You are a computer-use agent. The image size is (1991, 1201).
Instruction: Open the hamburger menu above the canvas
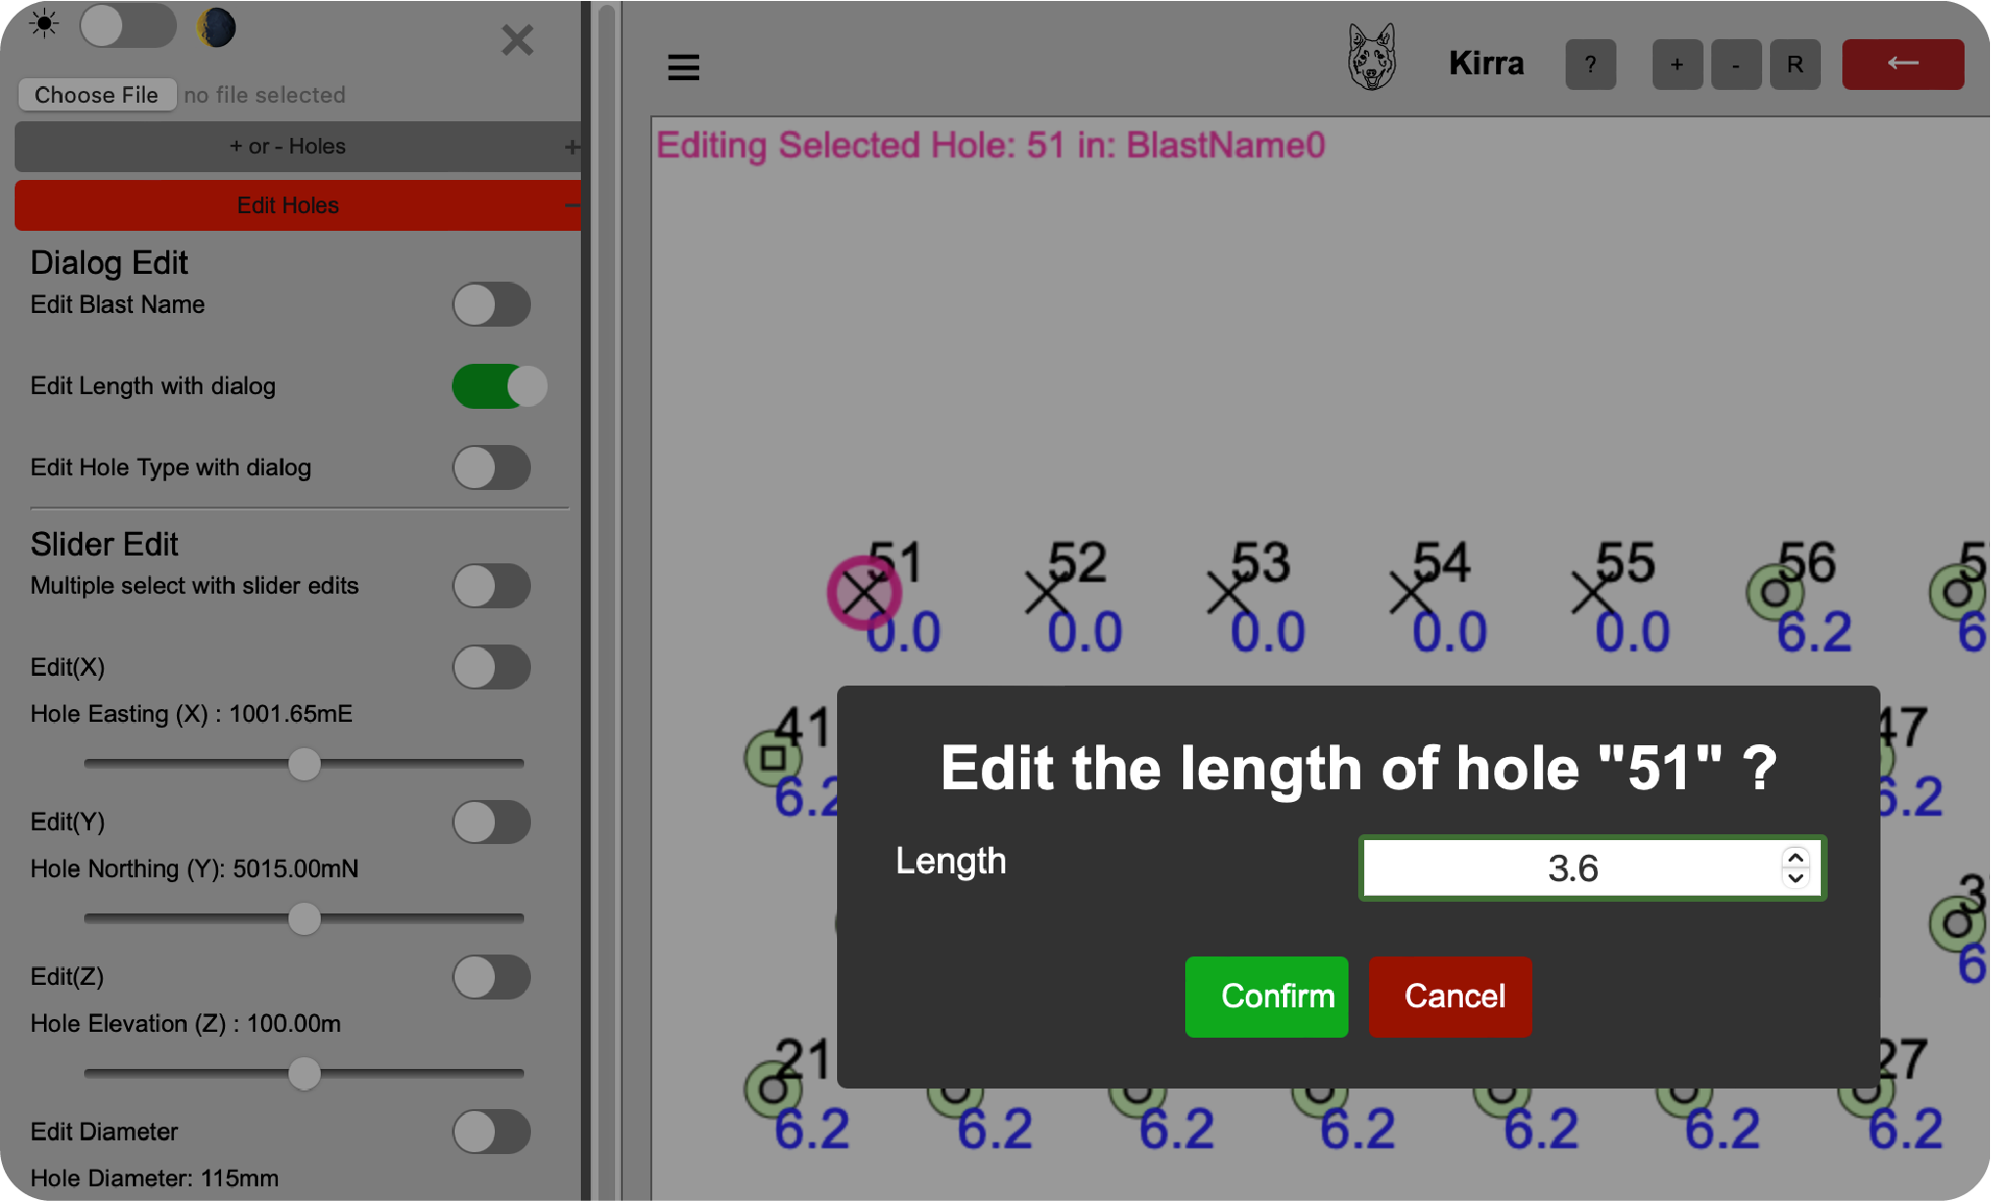683,67
